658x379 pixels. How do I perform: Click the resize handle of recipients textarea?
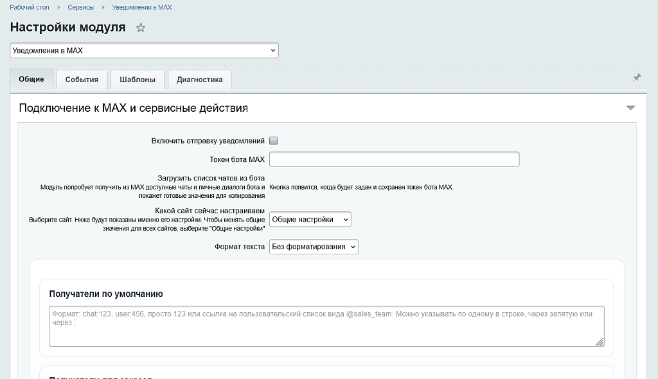coord(600,342)
